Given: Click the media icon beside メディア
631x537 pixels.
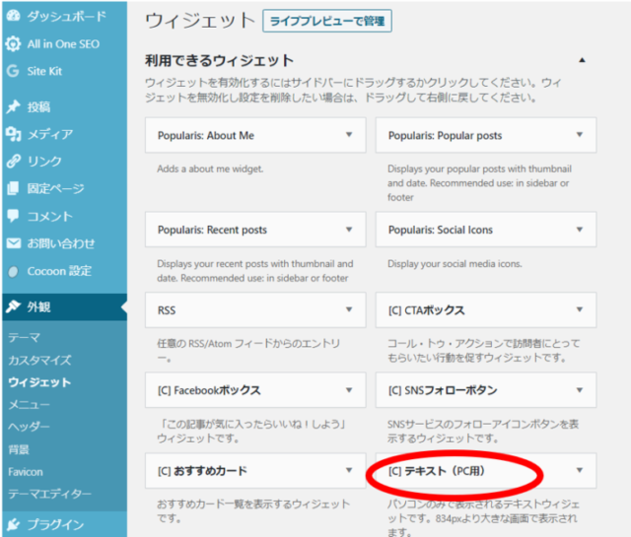Looking at the screenshot, I should [13, 134].
